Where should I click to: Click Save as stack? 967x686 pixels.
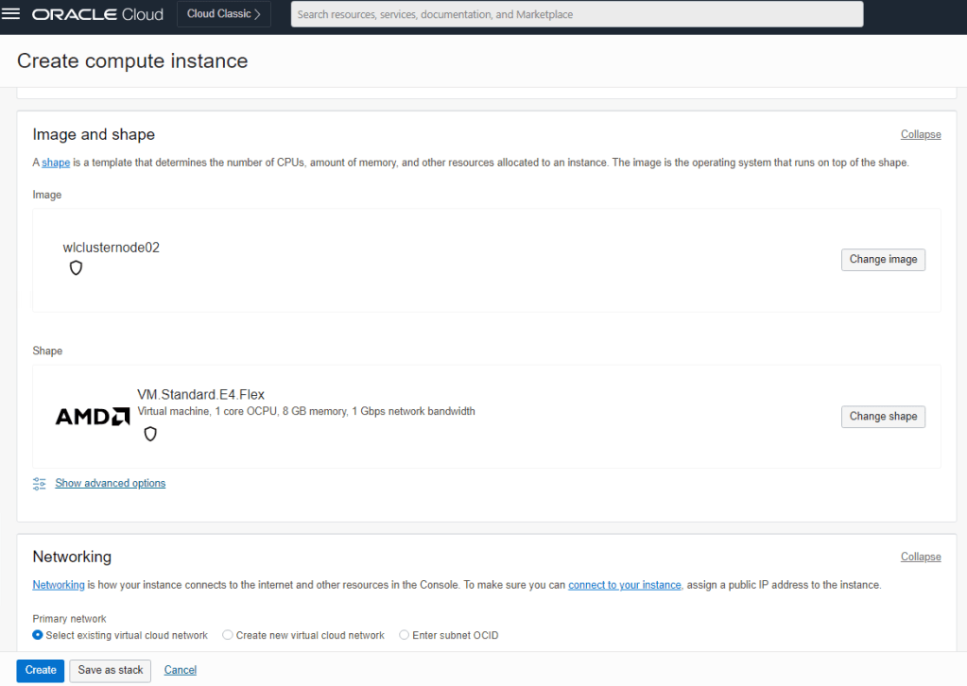[x=111, y=670]
